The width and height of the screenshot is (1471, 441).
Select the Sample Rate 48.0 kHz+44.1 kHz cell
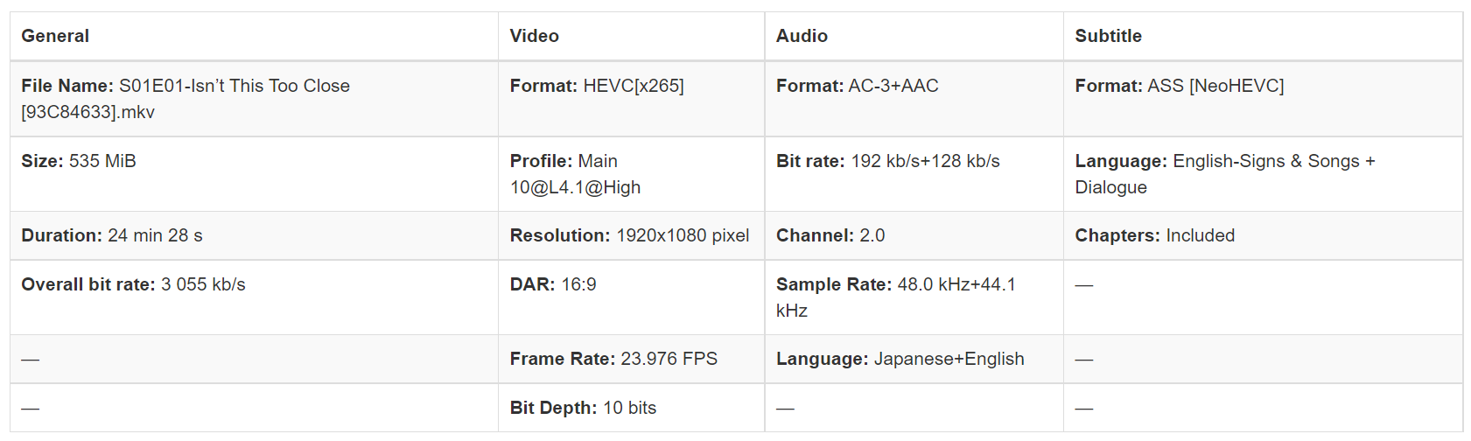click(914, 297)
